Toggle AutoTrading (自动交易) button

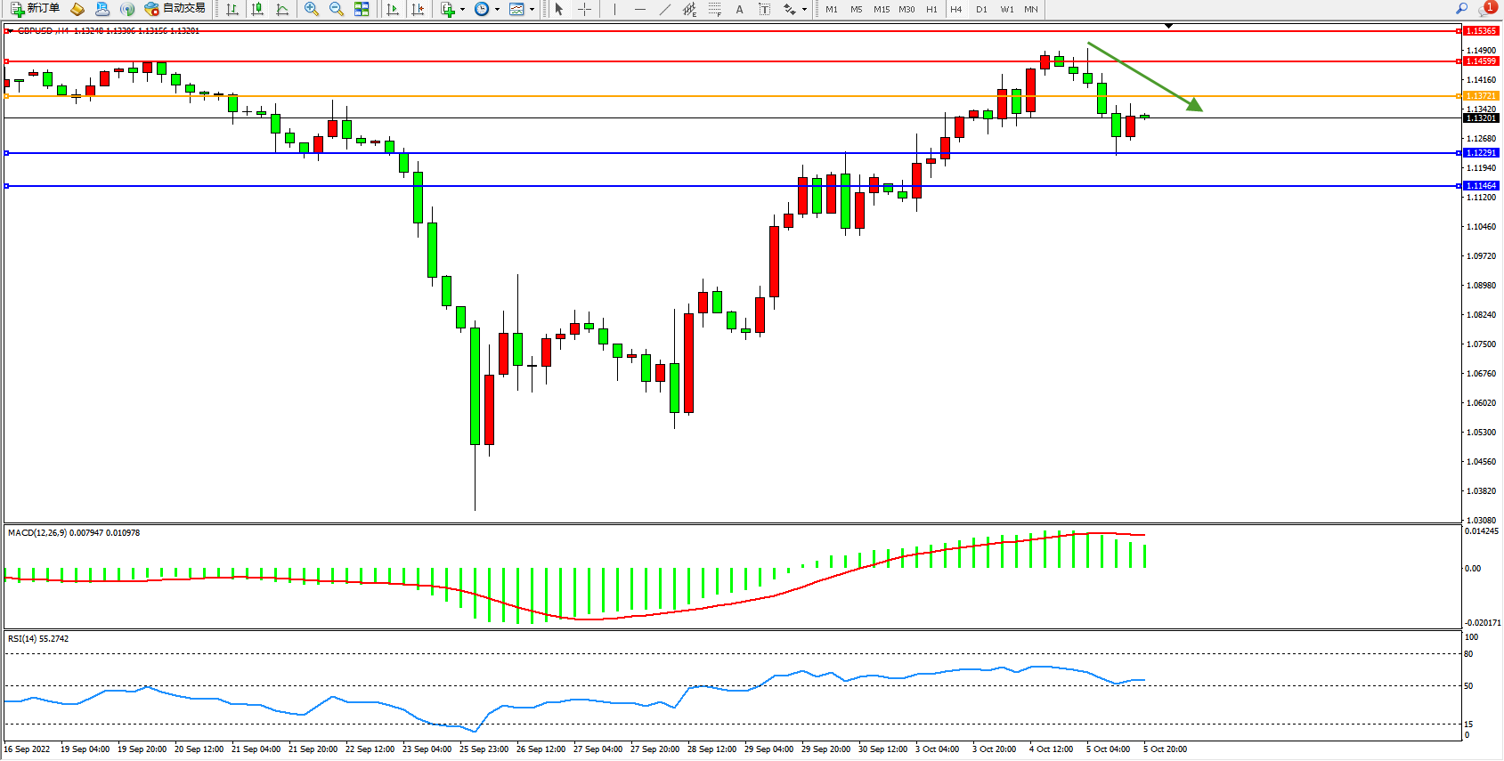click(175, 9)
